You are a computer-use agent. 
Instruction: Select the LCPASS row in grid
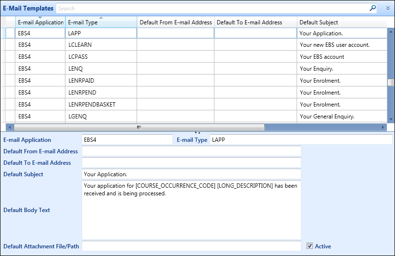tap(196, 57)
